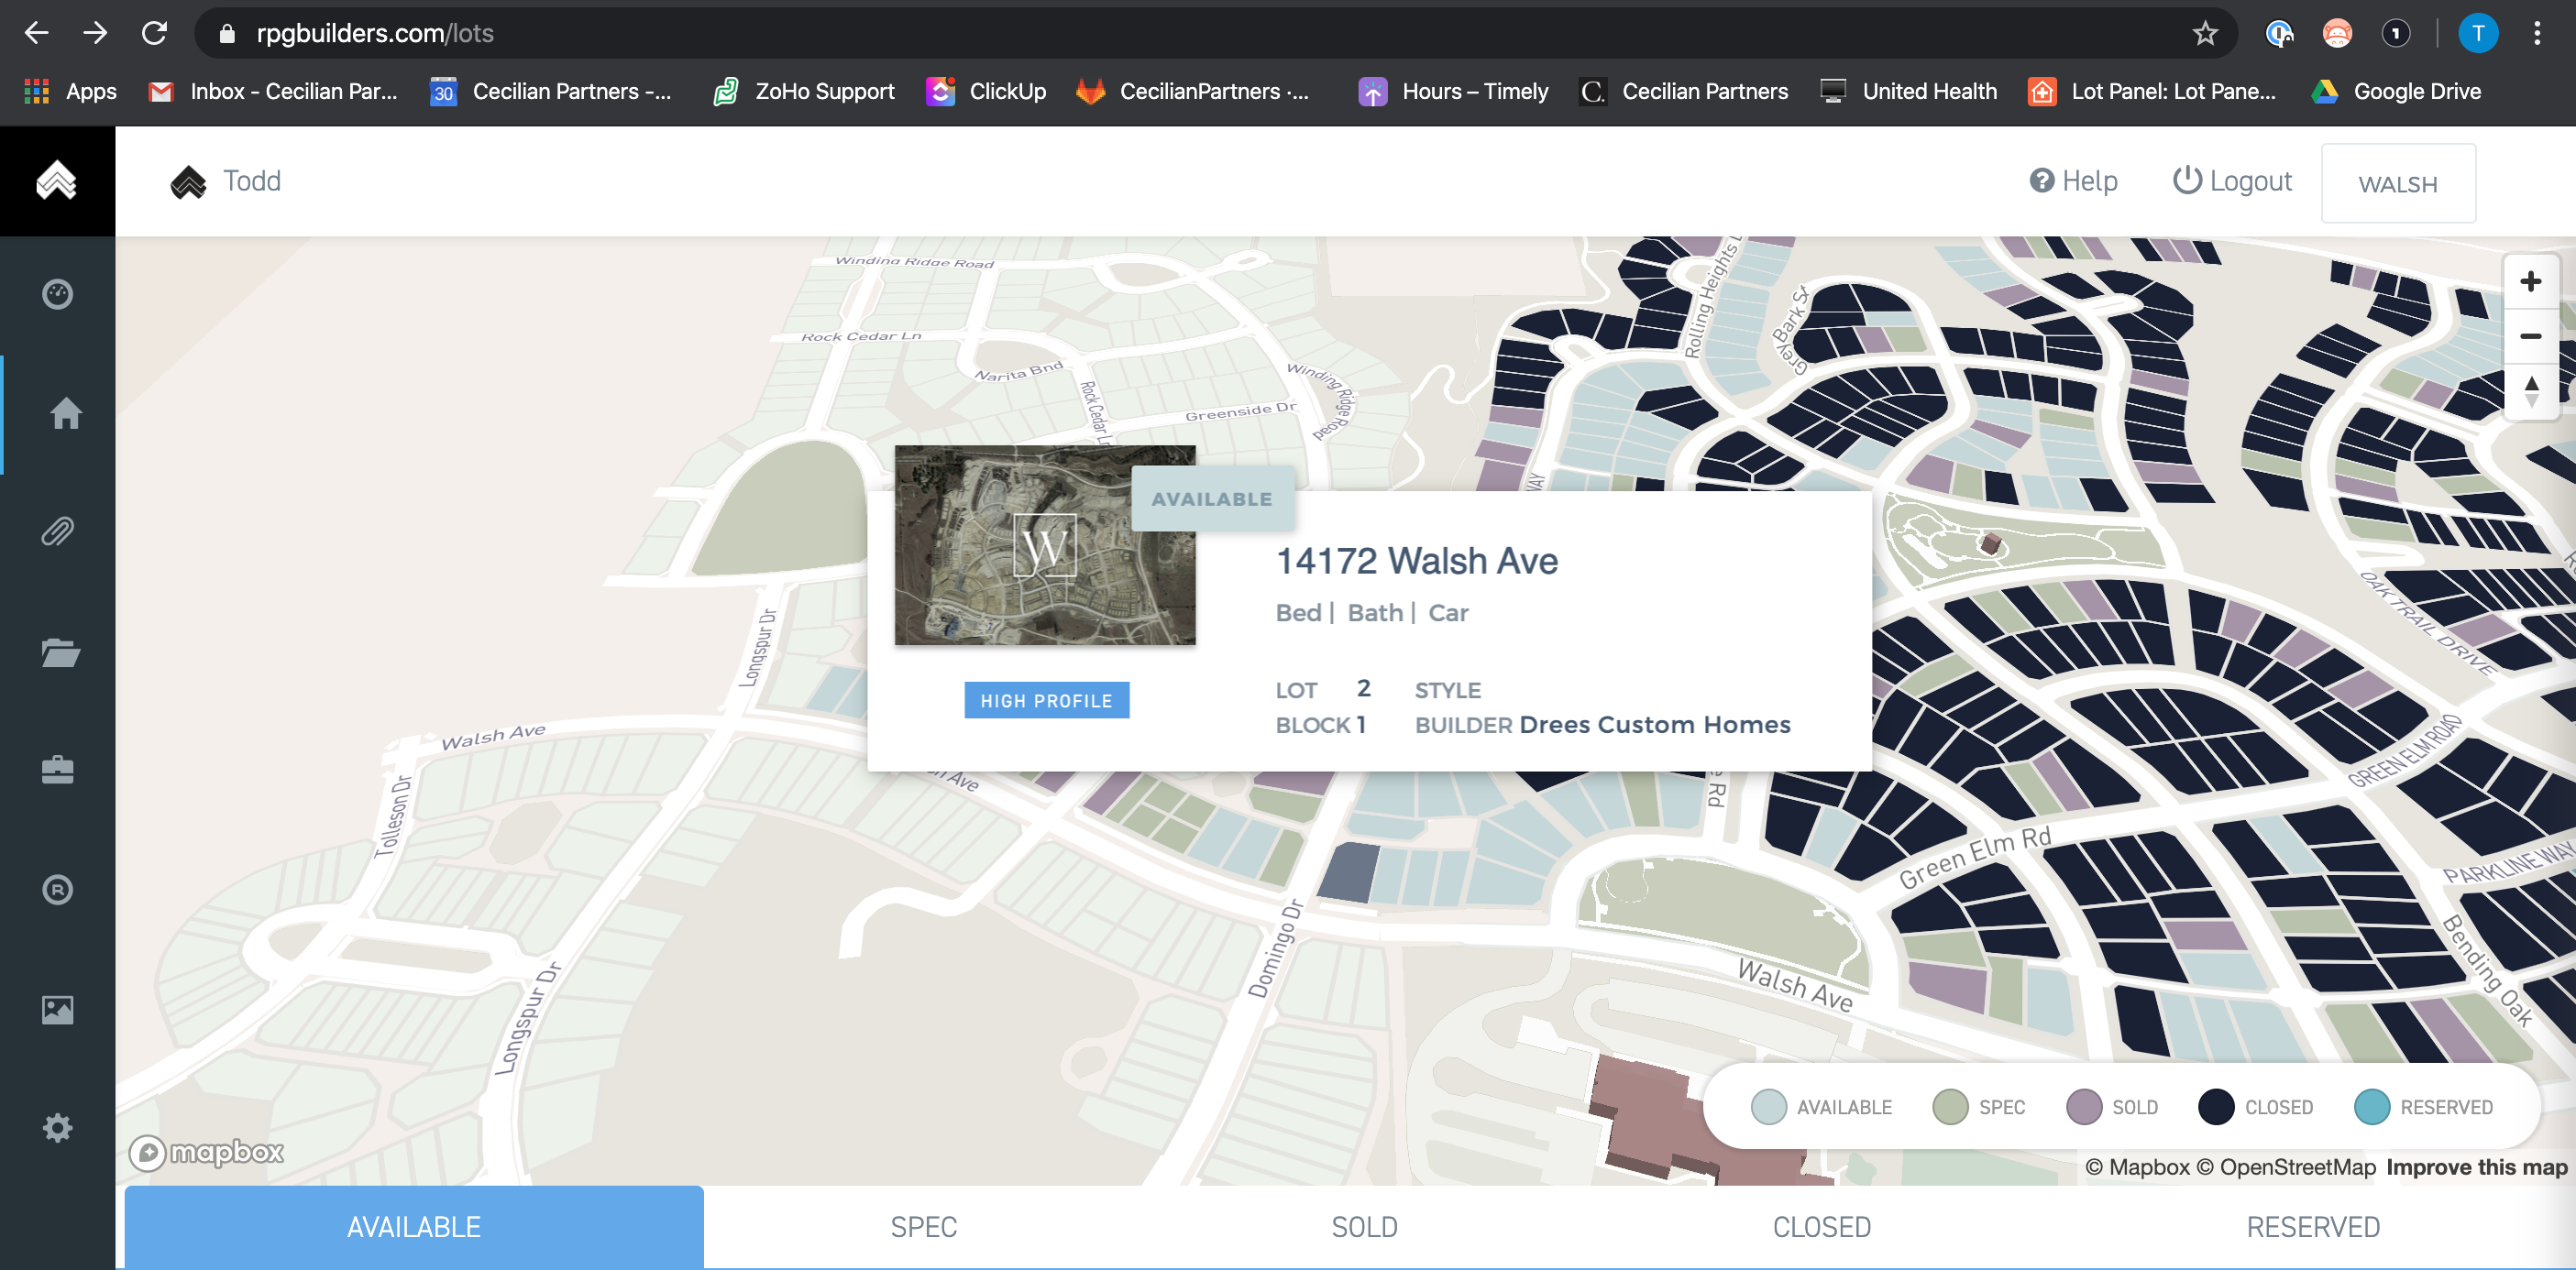This screenshot has height=1270, width=2576.
Task: Zoom in the map with plus button
Action: click(2530, 282)
